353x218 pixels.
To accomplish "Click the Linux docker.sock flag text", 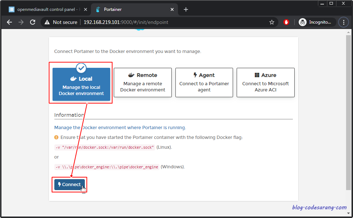I will click(x=105, y=148).
